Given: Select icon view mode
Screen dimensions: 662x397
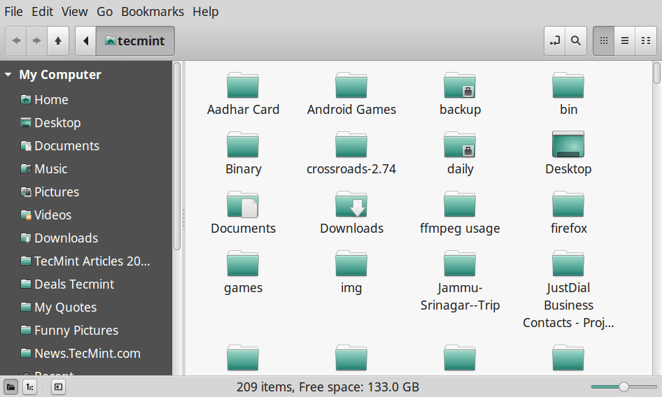Looking at the screenshot, I should [x=603, y=41].
